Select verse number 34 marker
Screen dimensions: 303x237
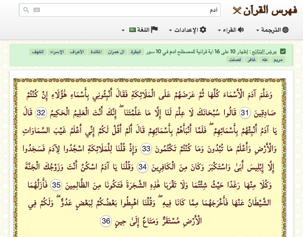pos(142,167)
